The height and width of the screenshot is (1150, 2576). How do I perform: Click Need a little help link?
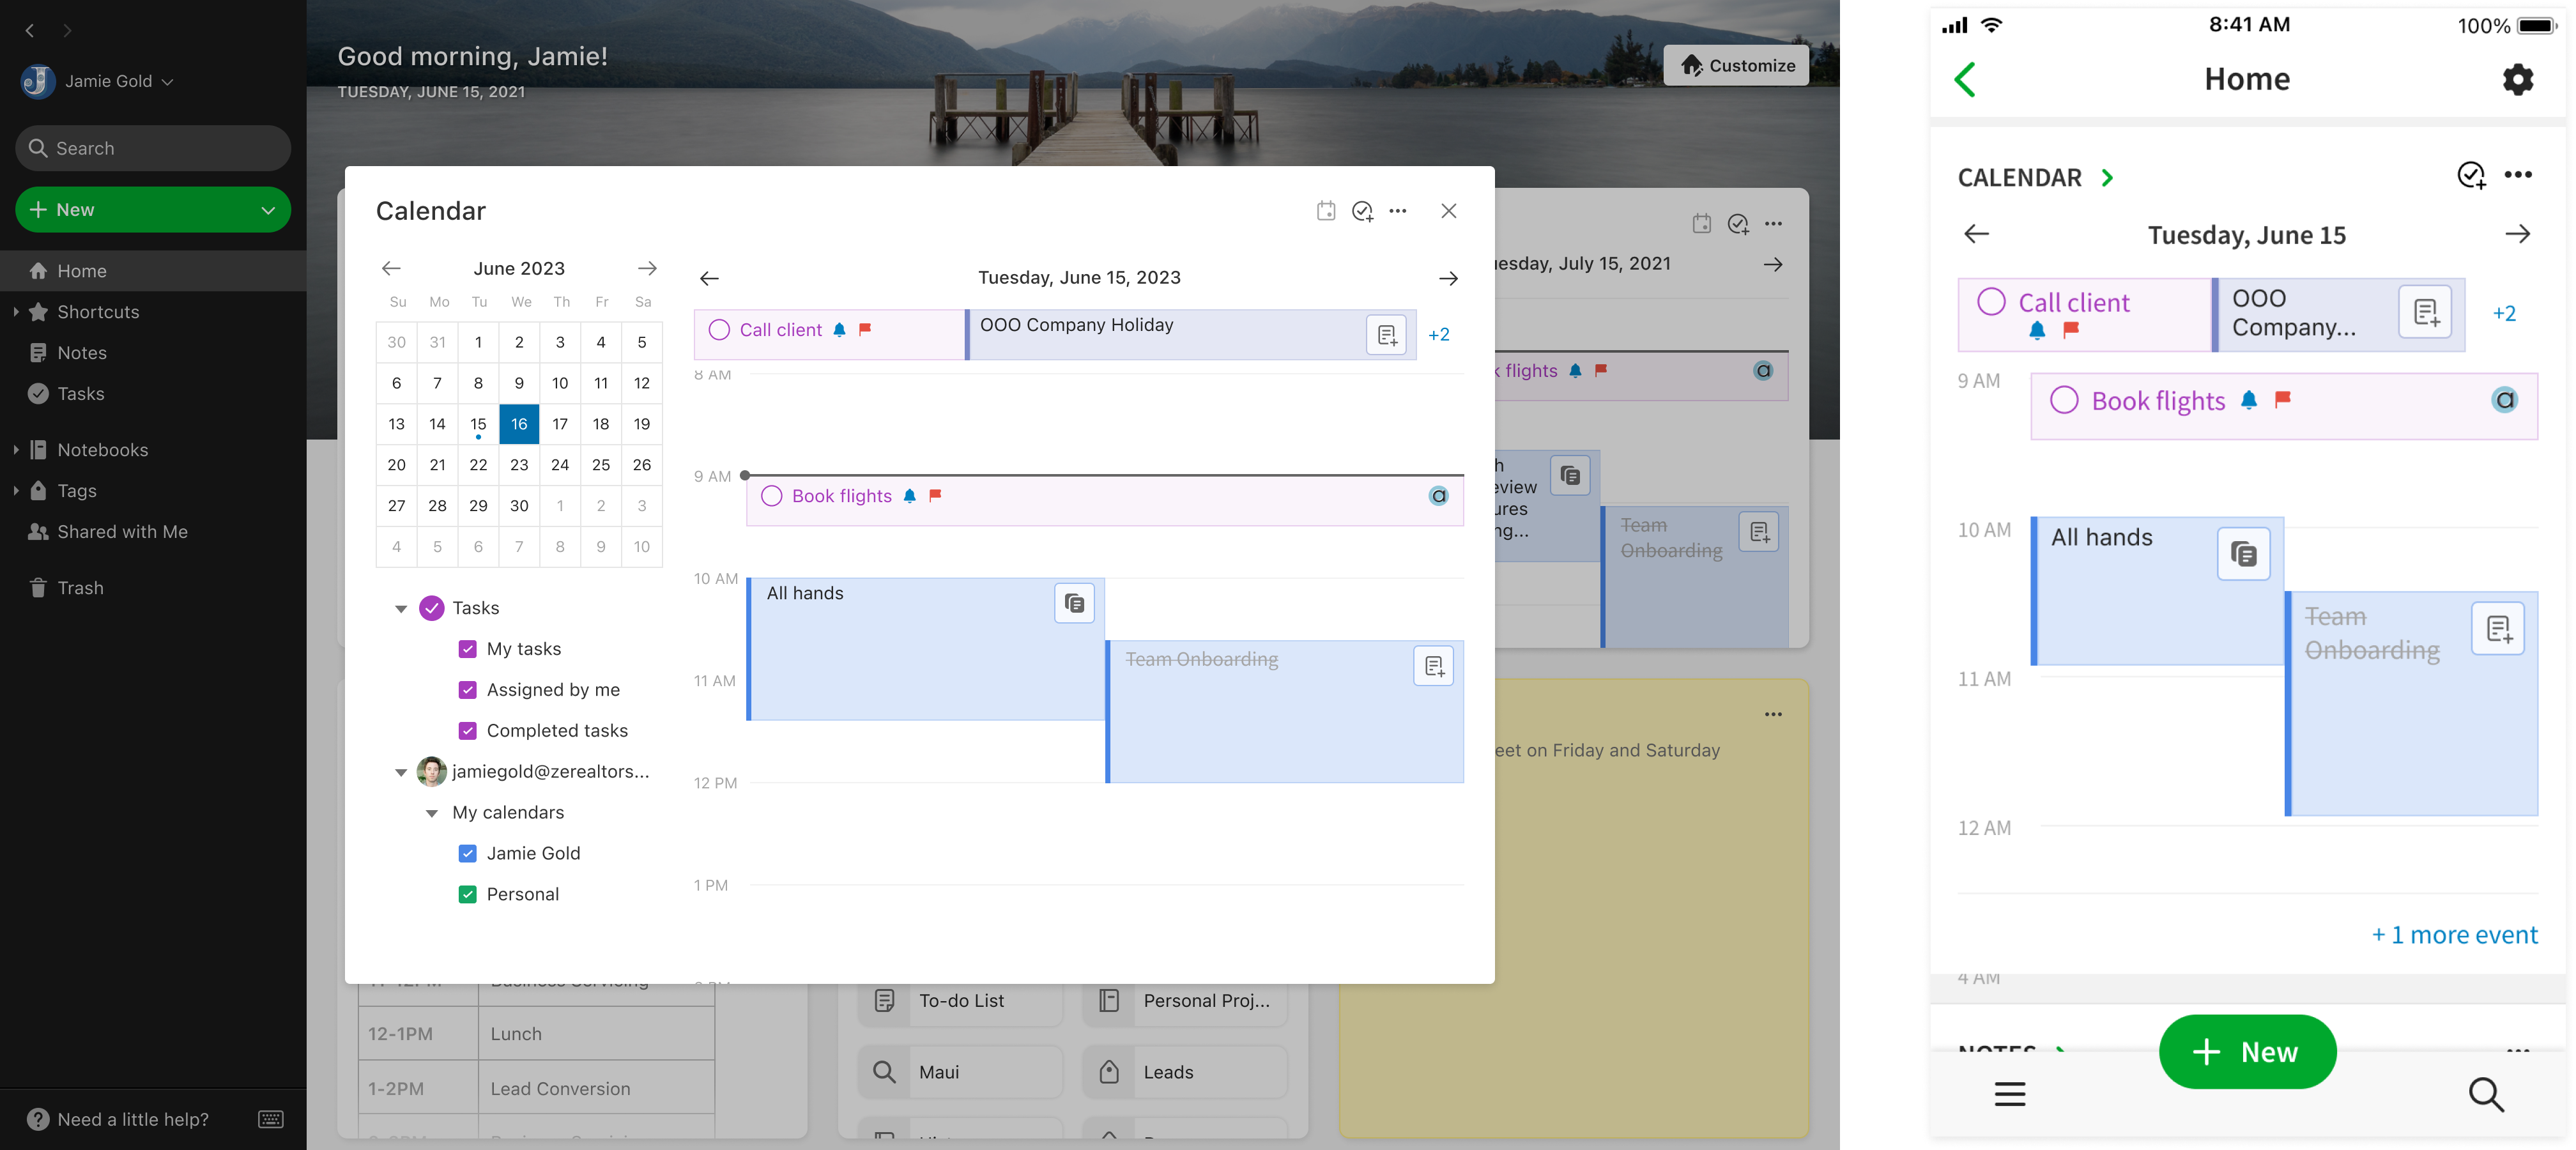[133, 1119]
